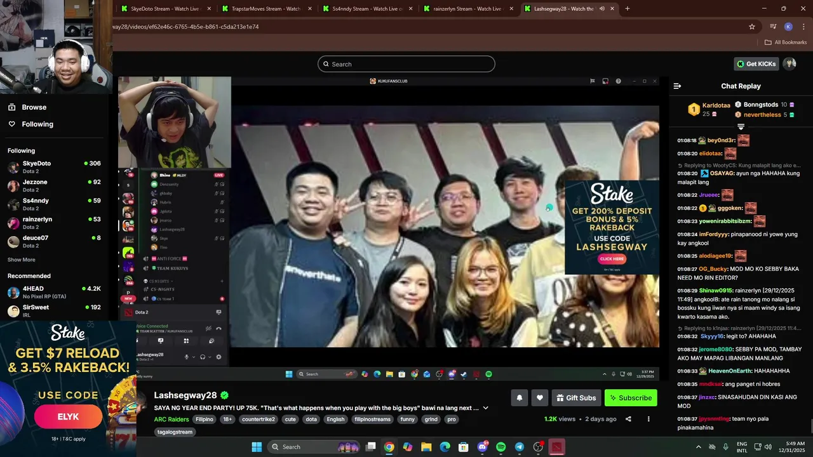Open Jezzone's channel in the sidebar
This screenshot has width=813, height=457.
click(54, 185)
